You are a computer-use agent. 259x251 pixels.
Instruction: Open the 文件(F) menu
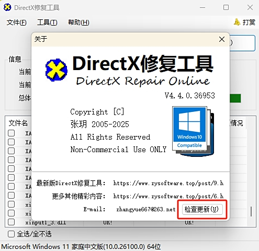16,22
